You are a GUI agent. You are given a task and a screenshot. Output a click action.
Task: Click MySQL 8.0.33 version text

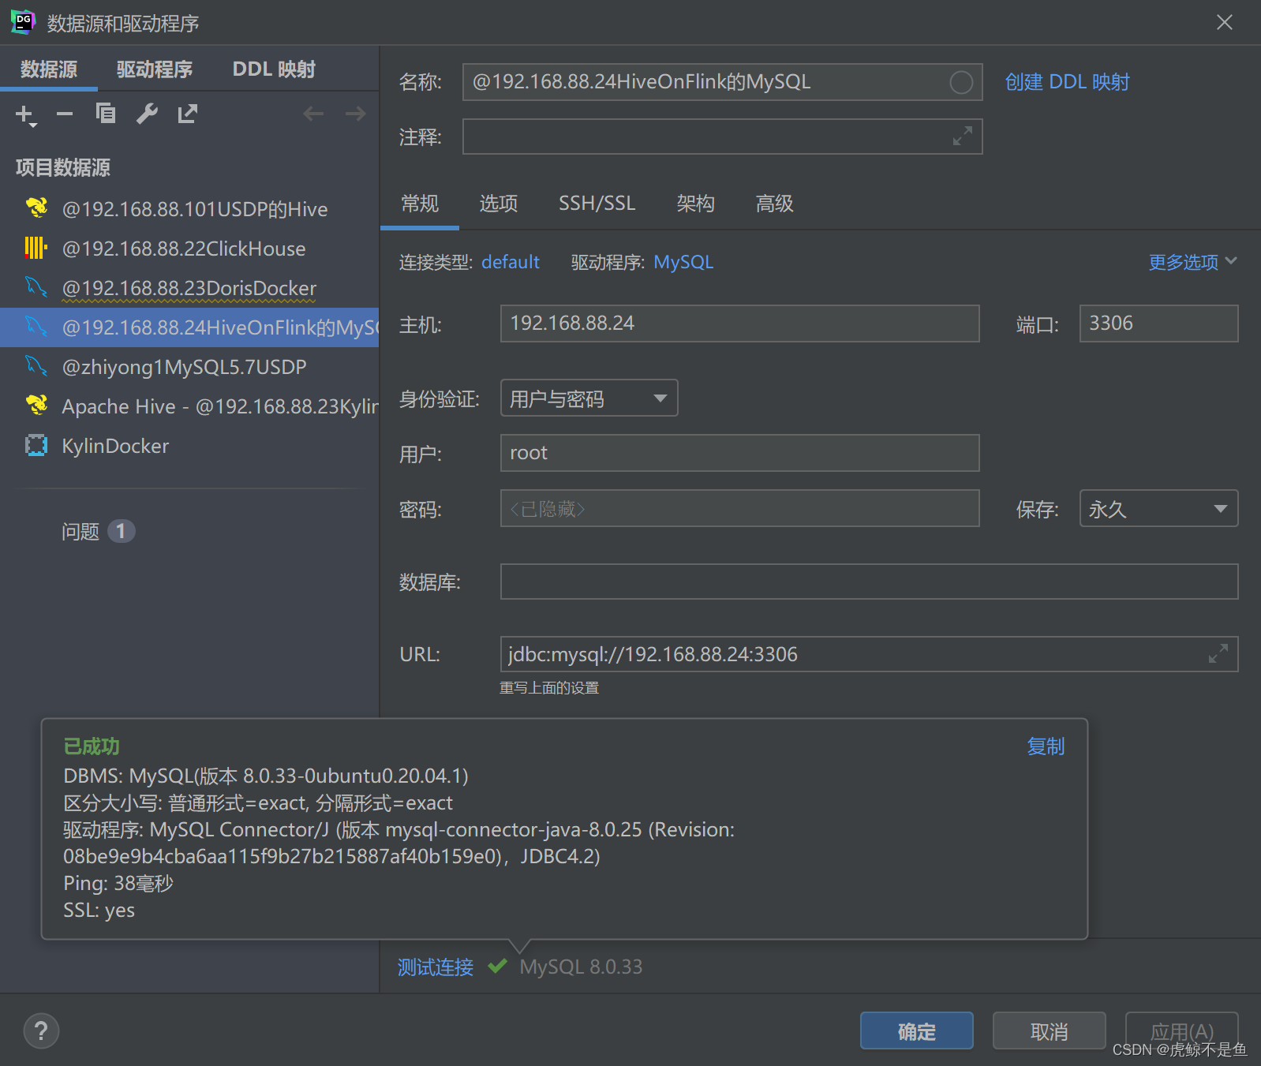click(581, 967)
